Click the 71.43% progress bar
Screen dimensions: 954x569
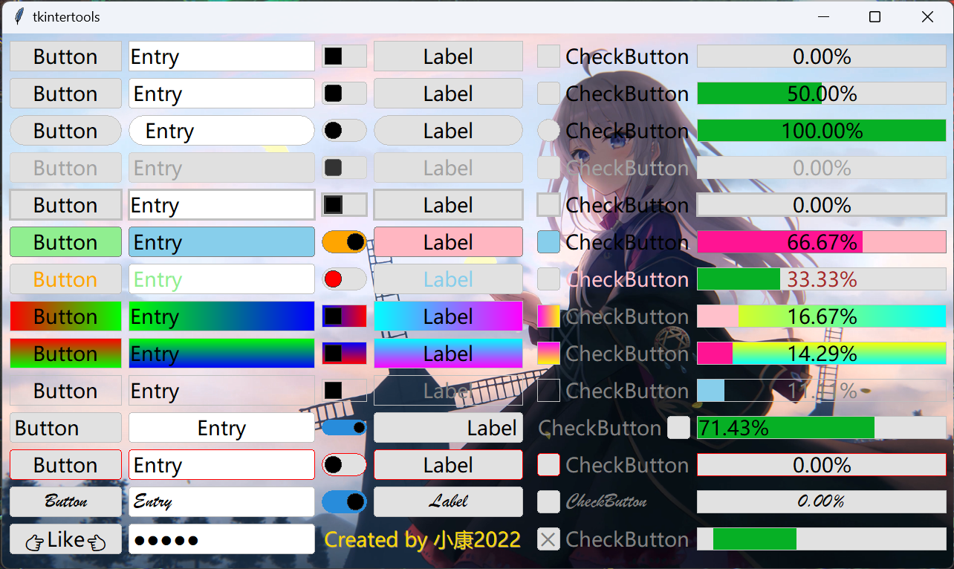pyautogui.click(x=822, y=428)
